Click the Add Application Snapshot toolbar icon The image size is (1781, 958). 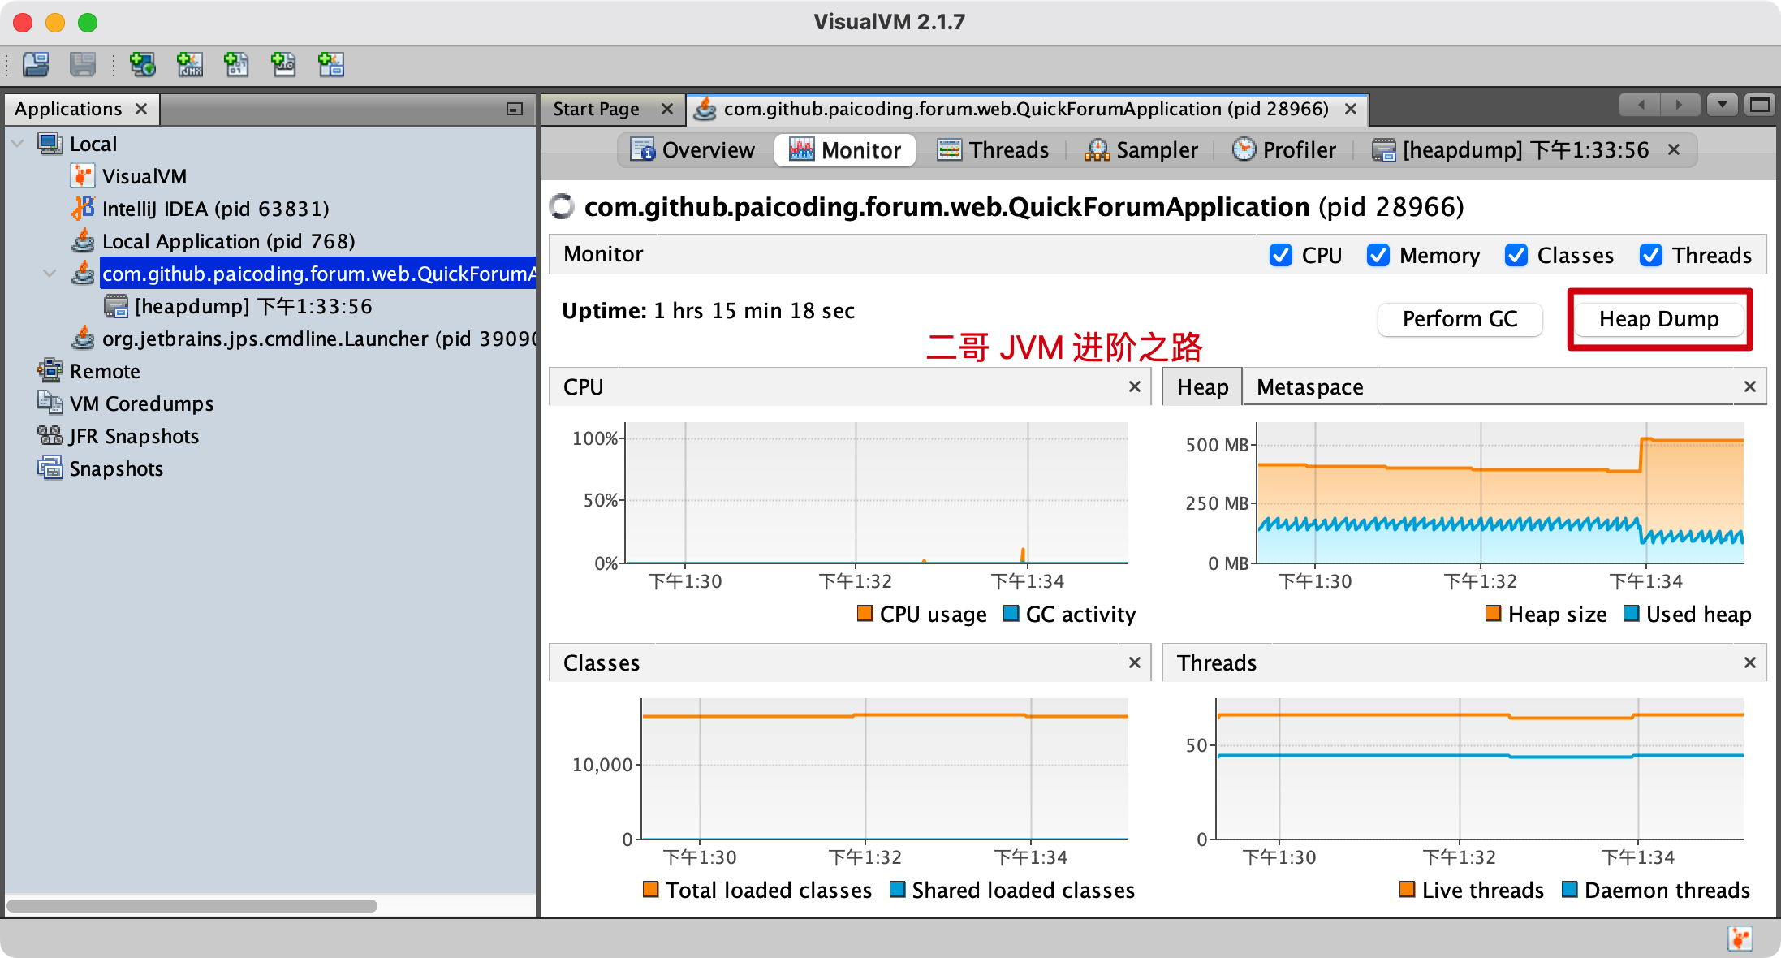(x=330, y=64)
